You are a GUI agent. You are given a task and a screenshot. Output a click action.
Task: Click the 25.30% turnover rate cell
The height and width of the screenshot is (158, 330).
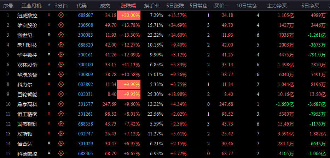155,95
